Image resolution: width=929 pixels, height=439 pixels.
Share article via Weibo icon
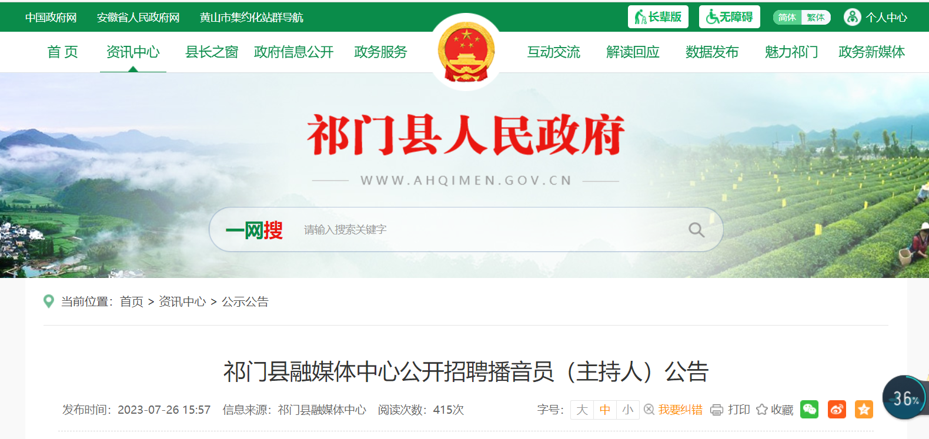click(837, 410)
